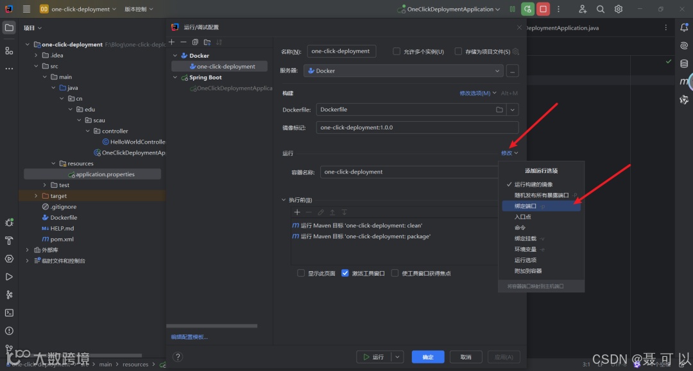The width and height of the screenshot is (693, 371).
Task: Select 入口点 menu option
Action: [x=542, y=217]
